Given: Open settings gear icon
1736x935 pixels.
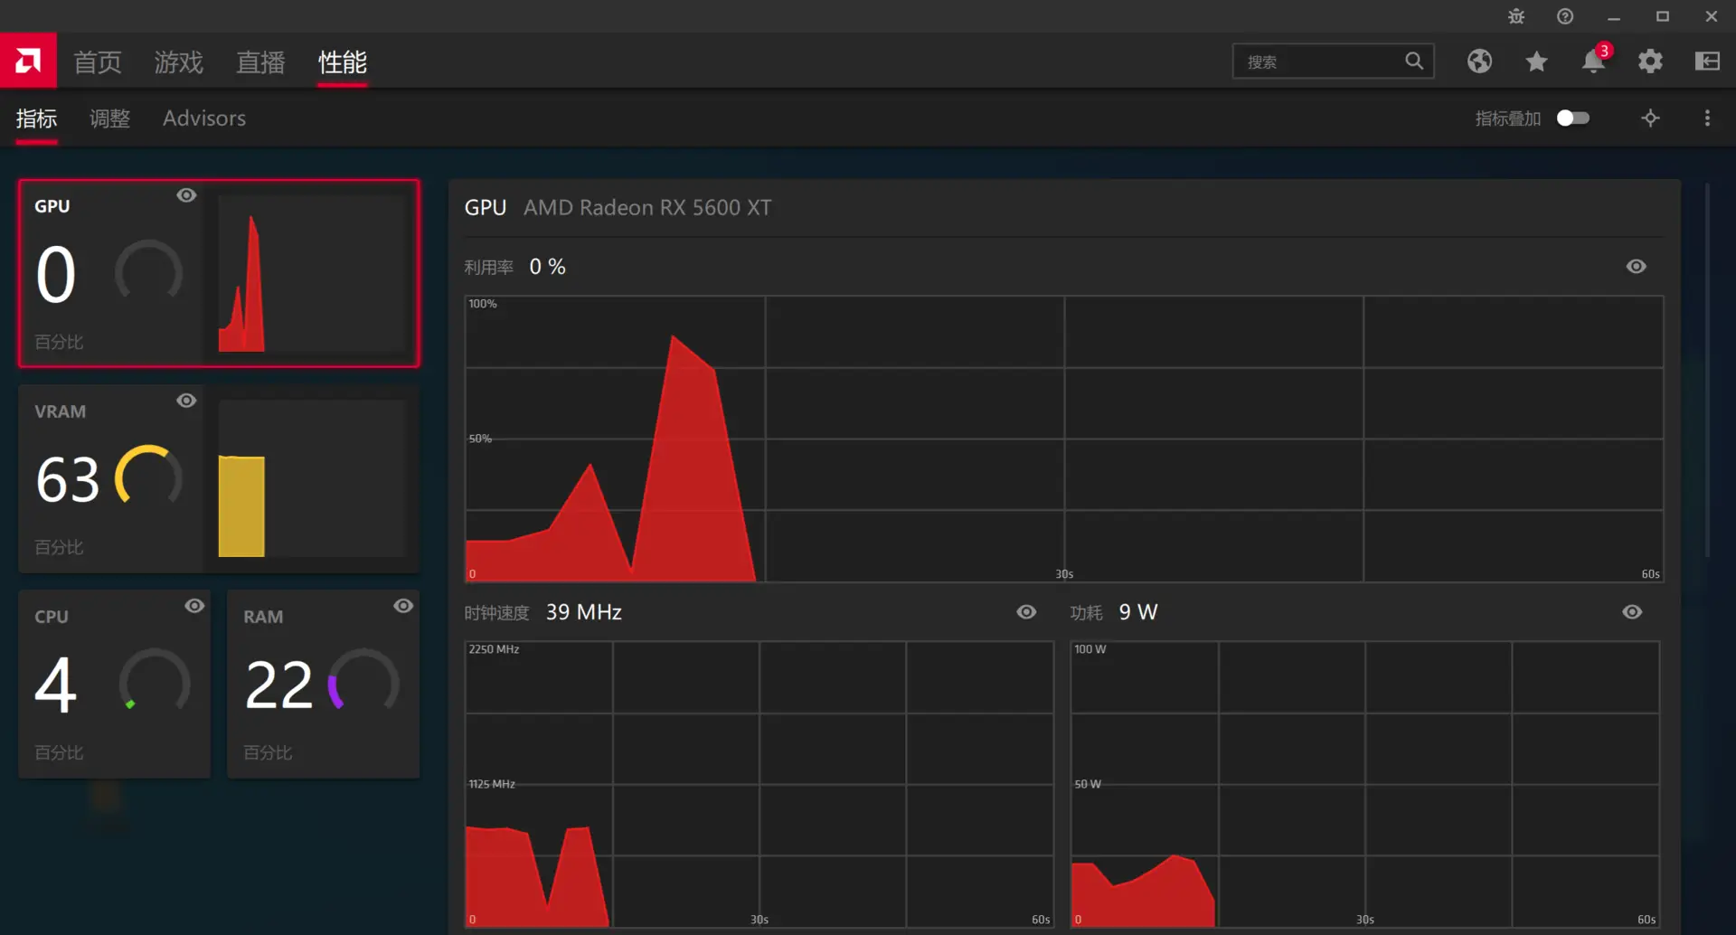Looking at the screenshot, I should coord(1650,61).
